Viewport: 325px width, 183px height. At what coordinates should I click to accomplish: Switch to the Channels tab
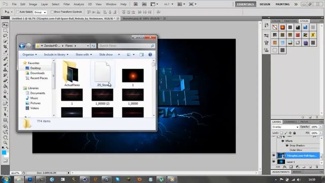(x=290, y=122)
